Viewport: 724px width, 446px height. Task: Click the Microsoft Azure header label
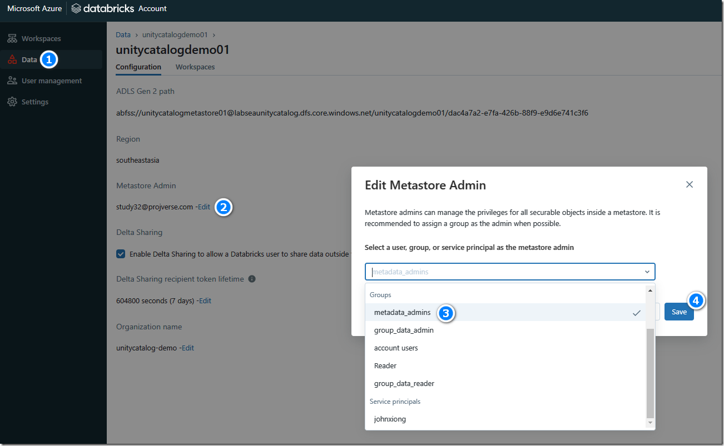(x=34, y=9)
